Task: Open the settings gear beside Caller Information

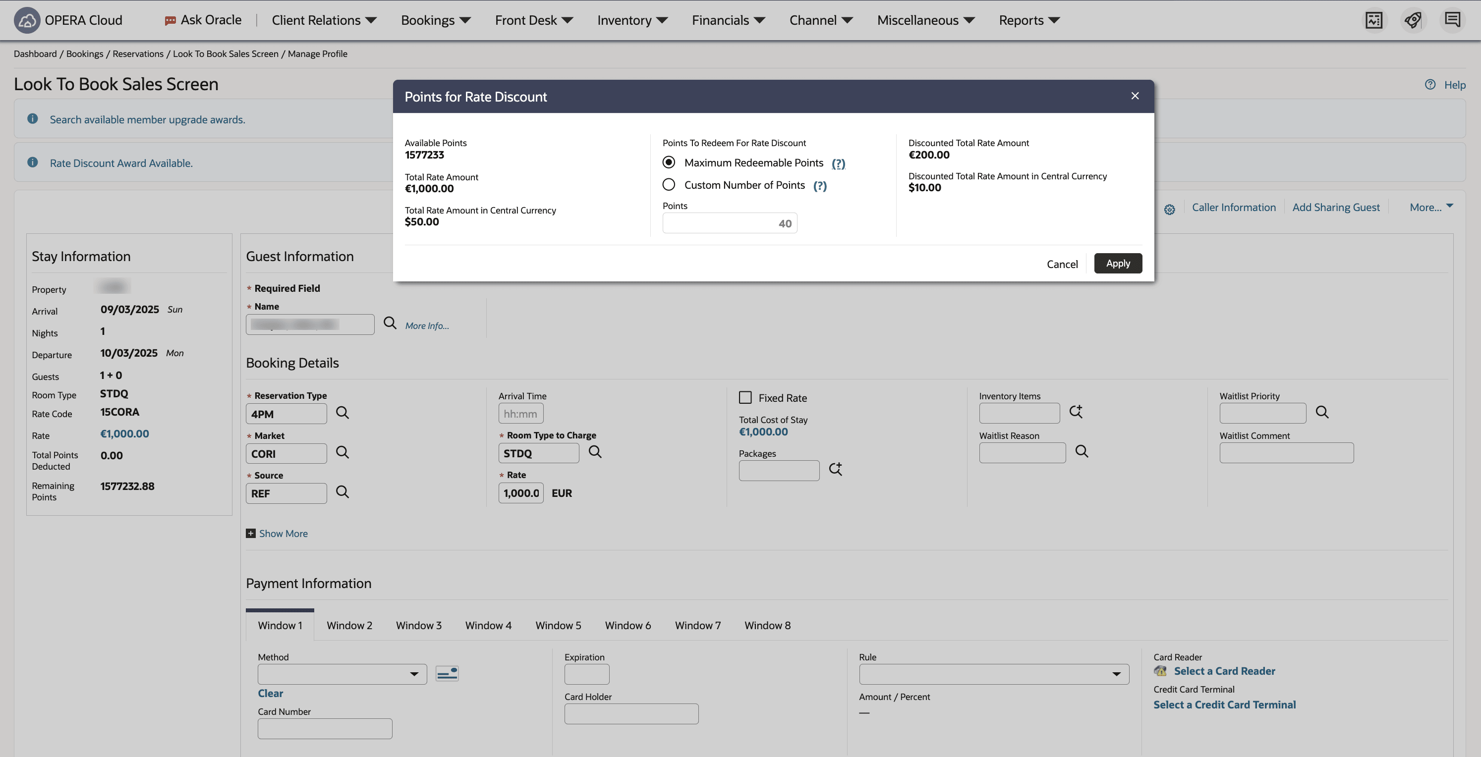Action: (x=1169, y=209)
